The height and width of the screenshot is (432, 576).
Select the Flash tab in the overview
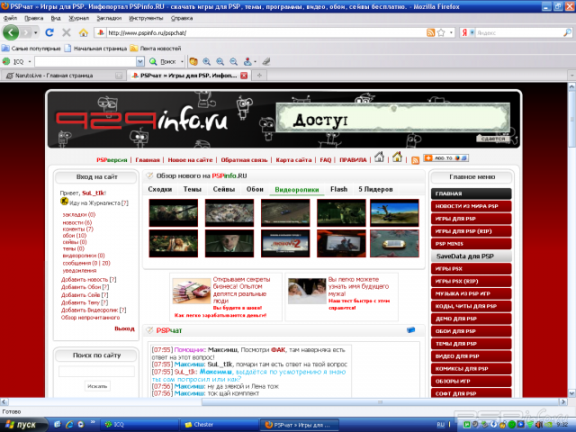click(x=338, y=189)
